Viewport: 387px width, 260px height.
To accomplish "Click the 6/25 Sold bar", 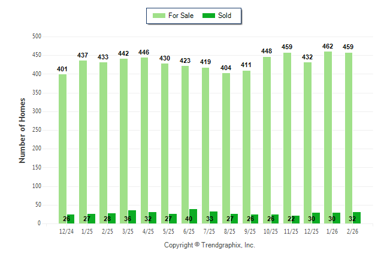I will point(193,216).
